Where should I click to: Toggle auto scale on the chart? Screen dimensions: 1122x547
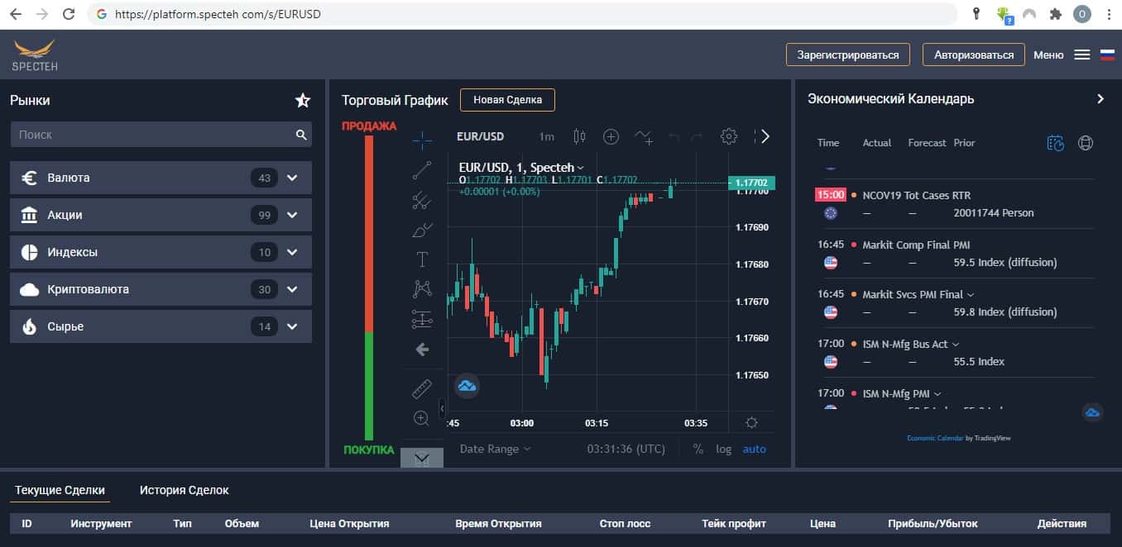click(x=755, y=449)
